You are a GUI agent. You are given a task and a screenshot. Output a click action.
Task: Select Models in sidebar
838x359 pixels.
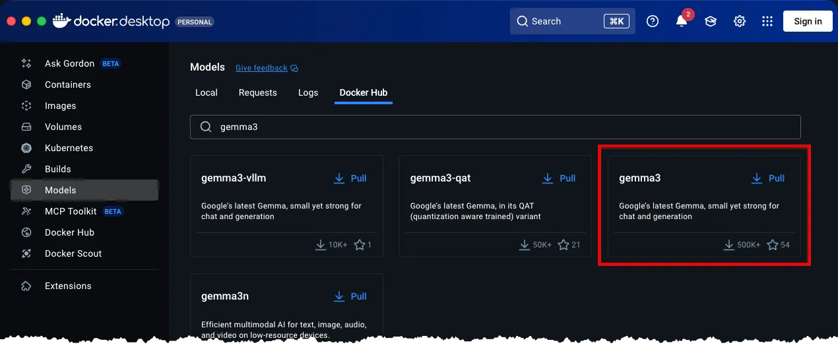click(84, 190)
